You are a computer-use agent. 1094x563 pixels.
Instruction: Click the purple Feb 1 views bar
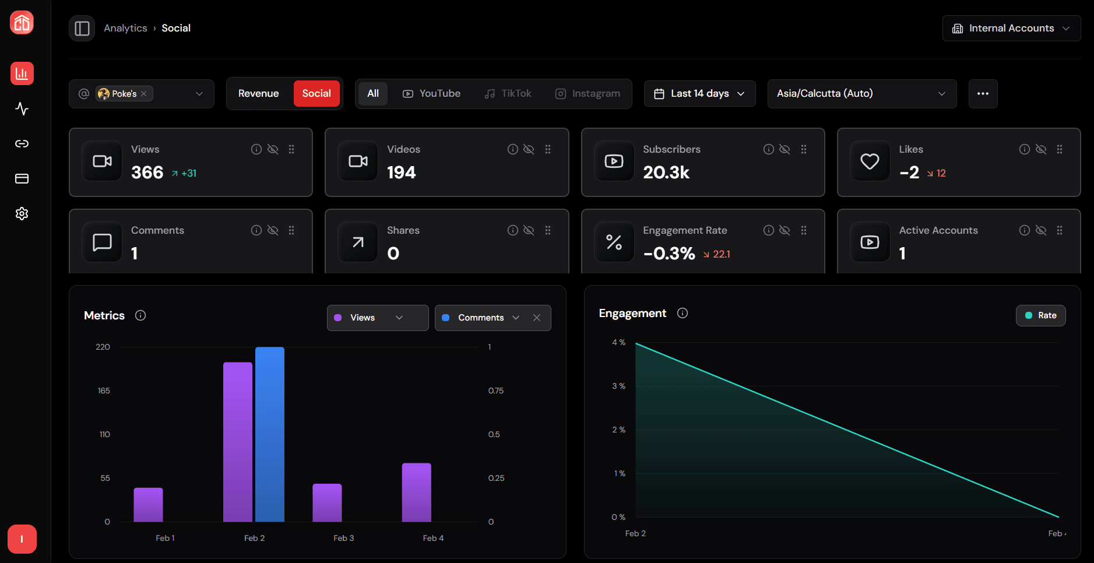coord(149,505)
